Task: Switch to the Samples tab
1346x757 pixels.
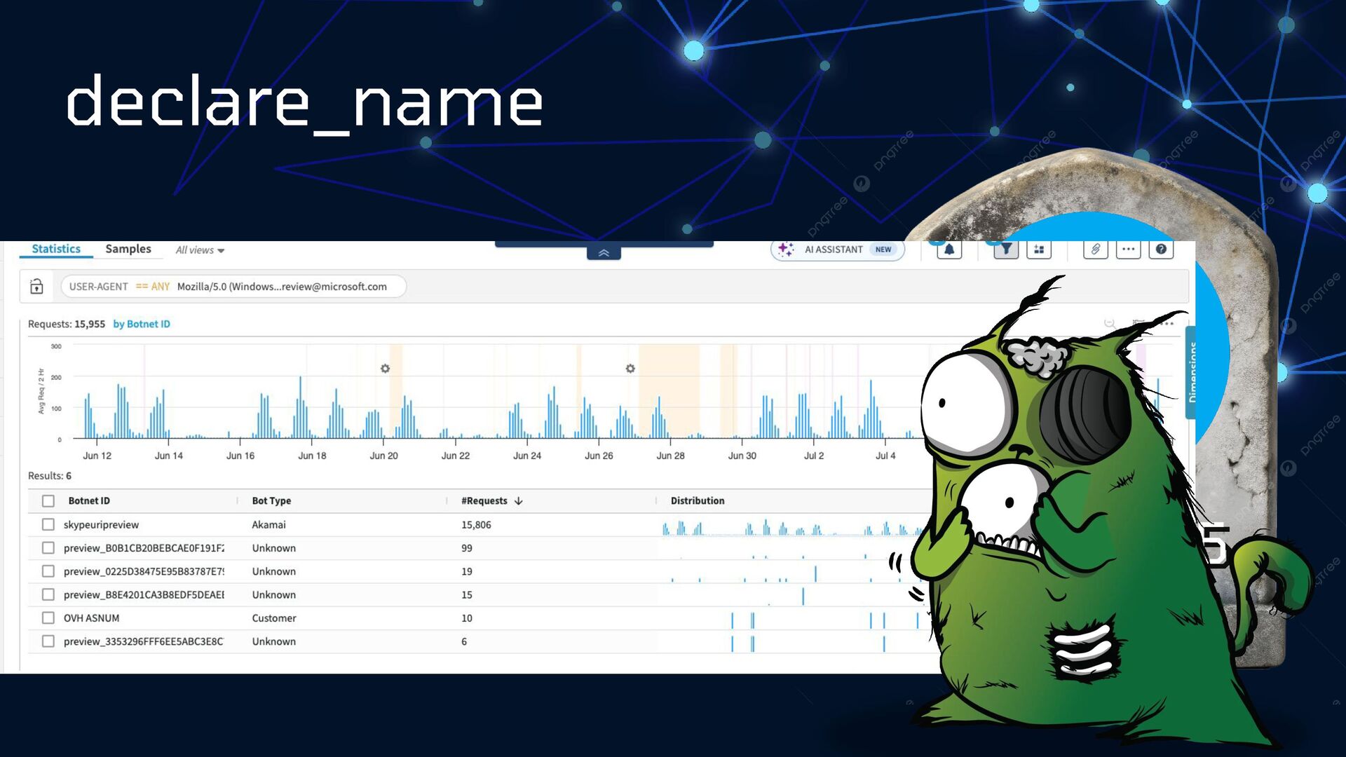Action: coord(128,249)
